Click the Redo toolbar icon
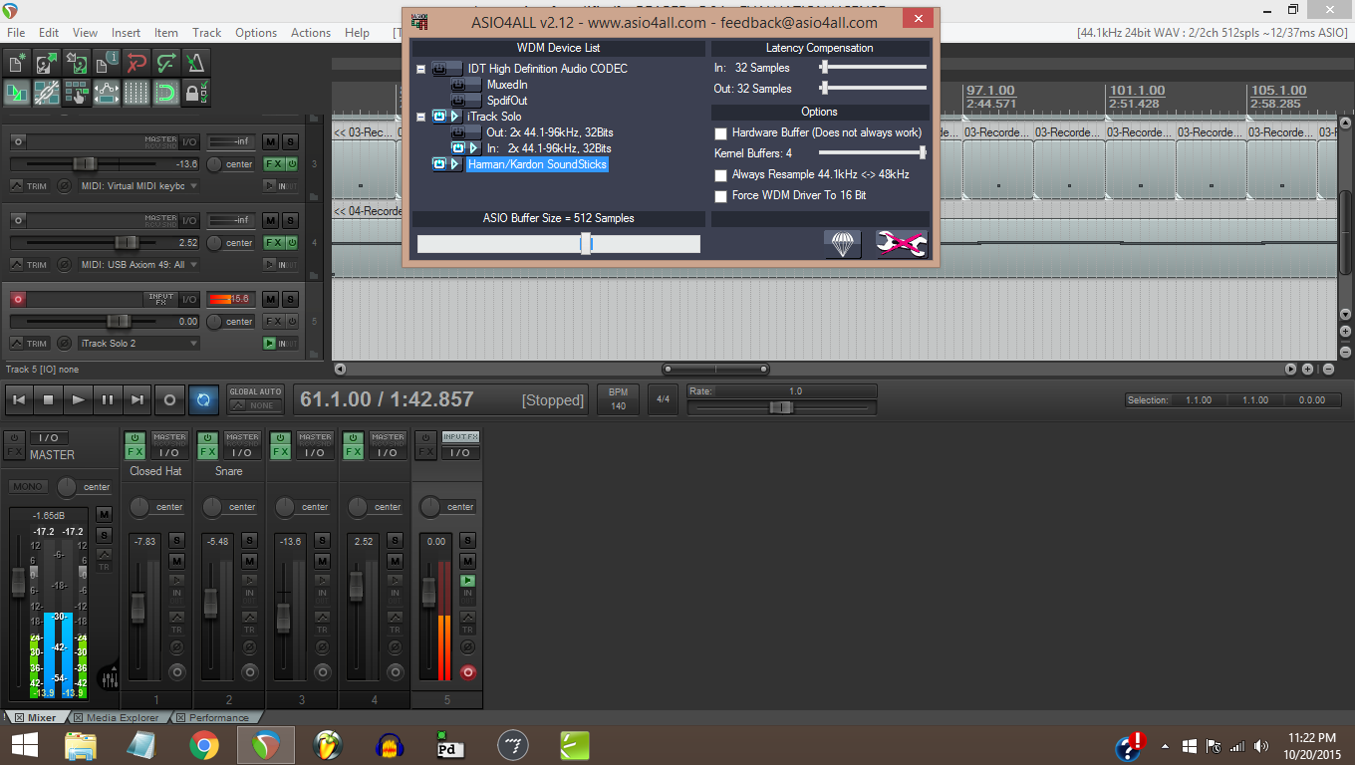This screenshot has height=765, width=1355. click(x=165, y=62)
